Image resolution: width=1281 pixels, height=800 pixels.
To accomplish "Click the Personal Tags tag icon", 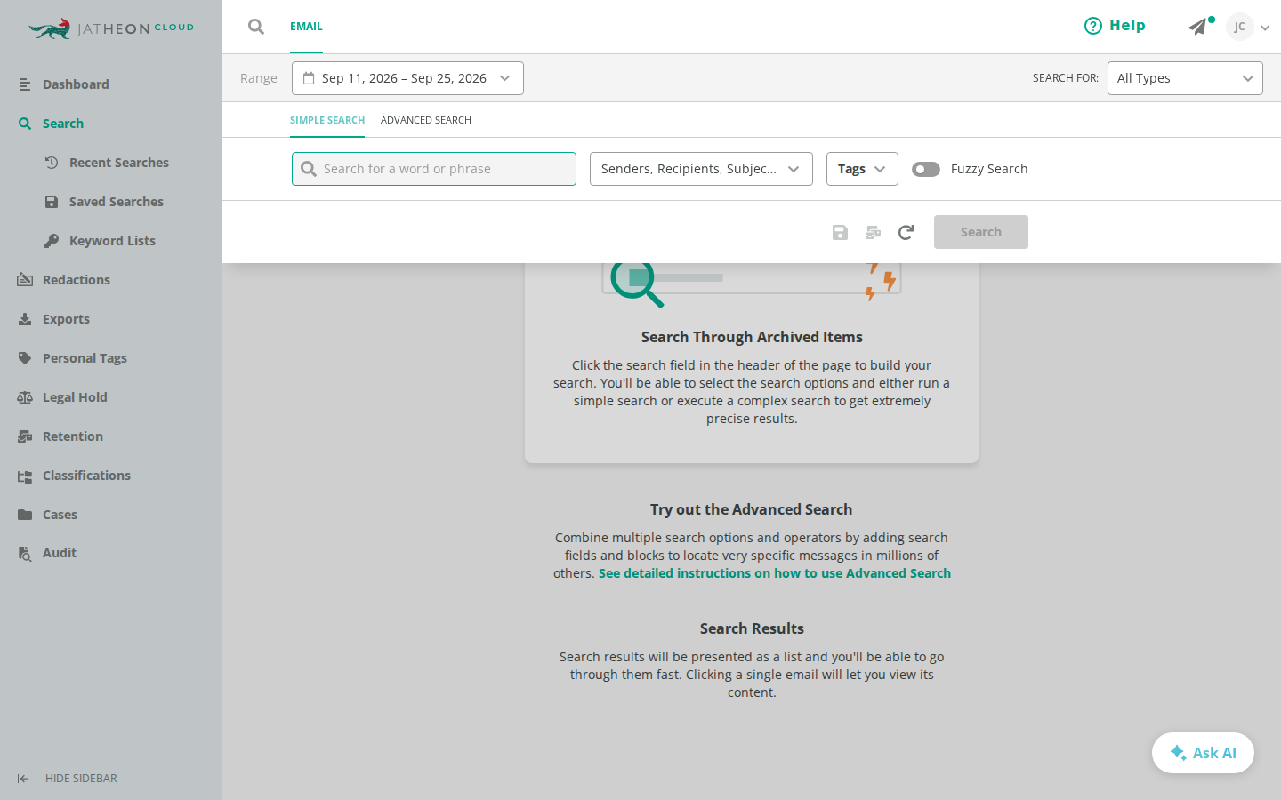I will 25,358.
